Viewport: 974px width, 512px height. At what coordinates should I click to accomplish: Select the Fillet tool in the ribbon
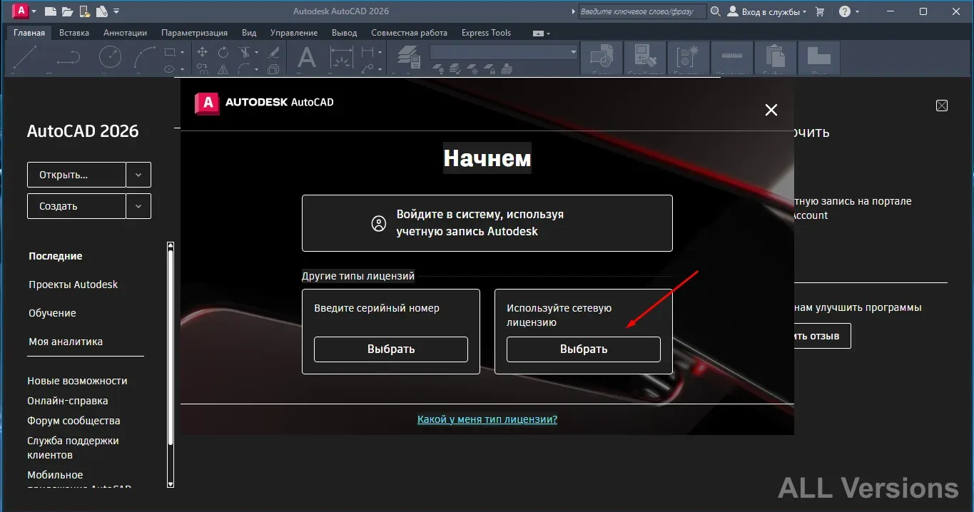tap(244, 69)
